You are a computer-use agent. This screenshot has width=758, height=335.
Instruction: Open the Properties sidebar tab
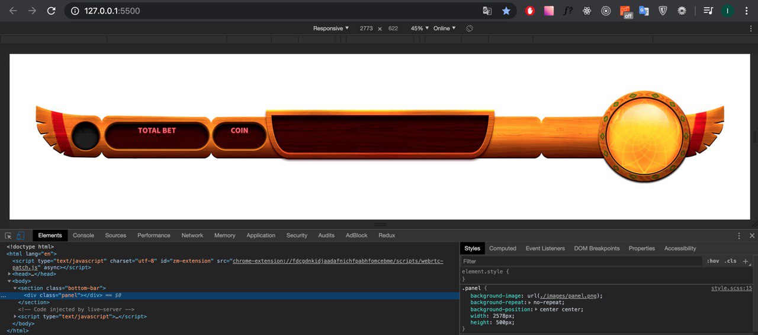point(642,248)
